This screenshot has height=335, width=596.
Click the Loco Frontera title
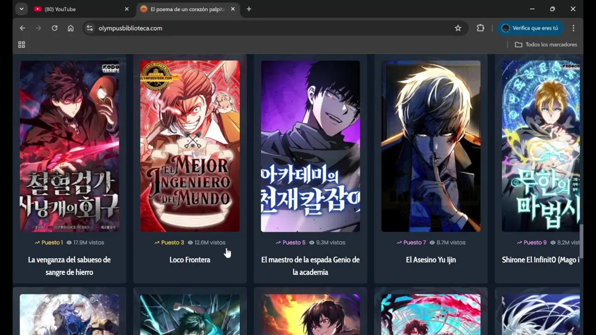coord(190,260)
